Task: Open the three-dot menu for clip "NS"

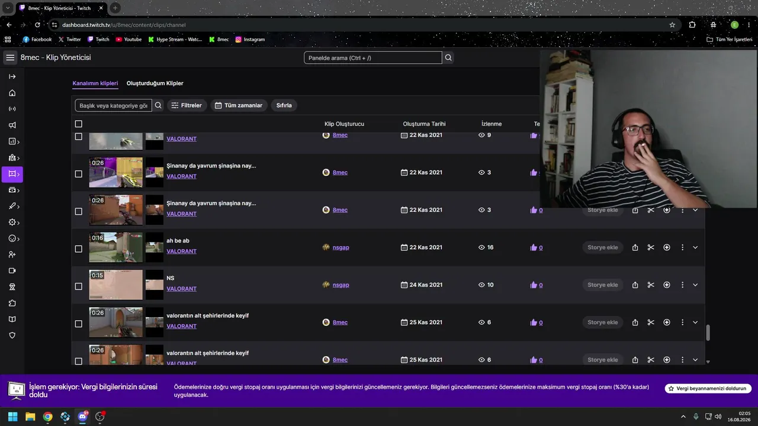Action: [x=682, y=285]
